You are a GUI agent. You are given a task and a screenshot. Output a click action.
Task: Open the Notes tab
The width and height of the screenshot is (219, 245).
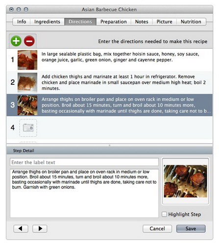[142, 22]
